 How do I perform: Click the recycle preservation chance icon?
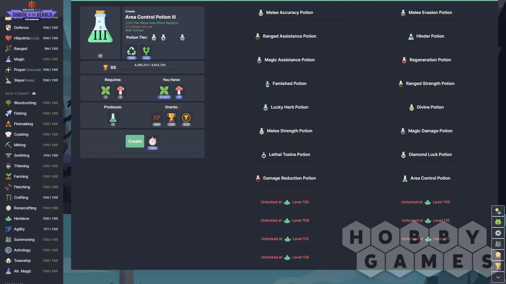tap(131, 51)
